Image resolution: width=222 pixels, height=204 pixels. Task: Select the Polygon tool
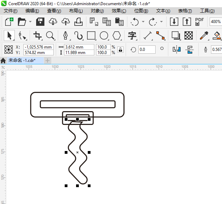(117, 35)
